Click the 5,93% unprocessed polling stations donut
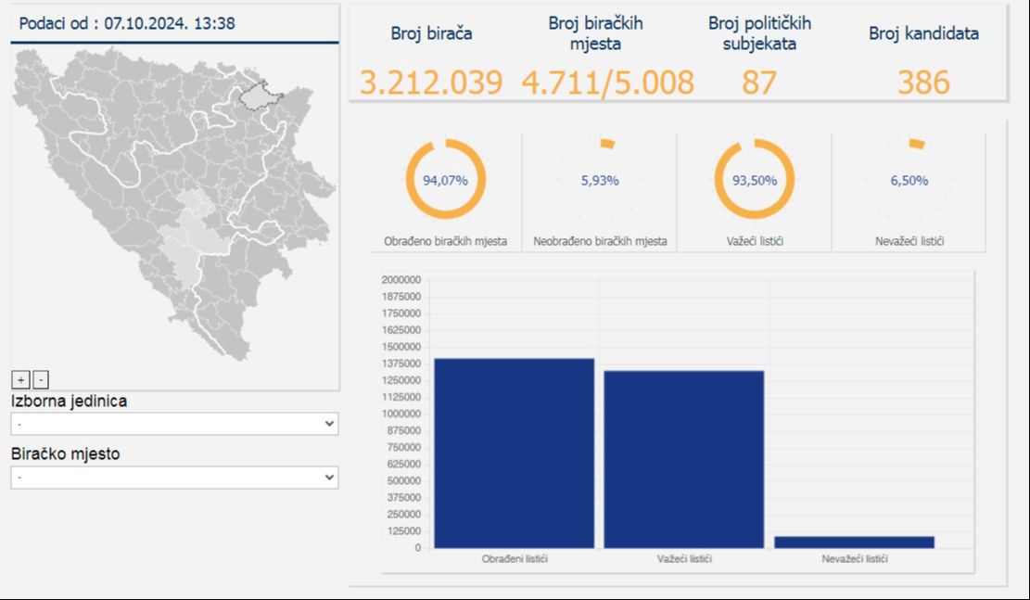 tap(600, 180)
